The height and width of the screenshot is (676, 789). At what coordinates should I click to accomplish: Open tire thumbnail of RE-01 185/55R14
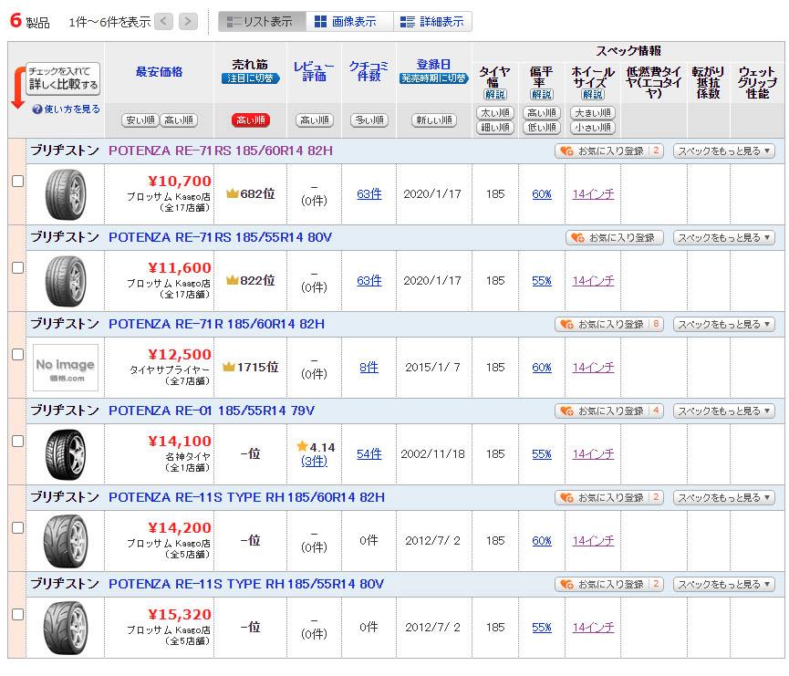pos(66,454)
